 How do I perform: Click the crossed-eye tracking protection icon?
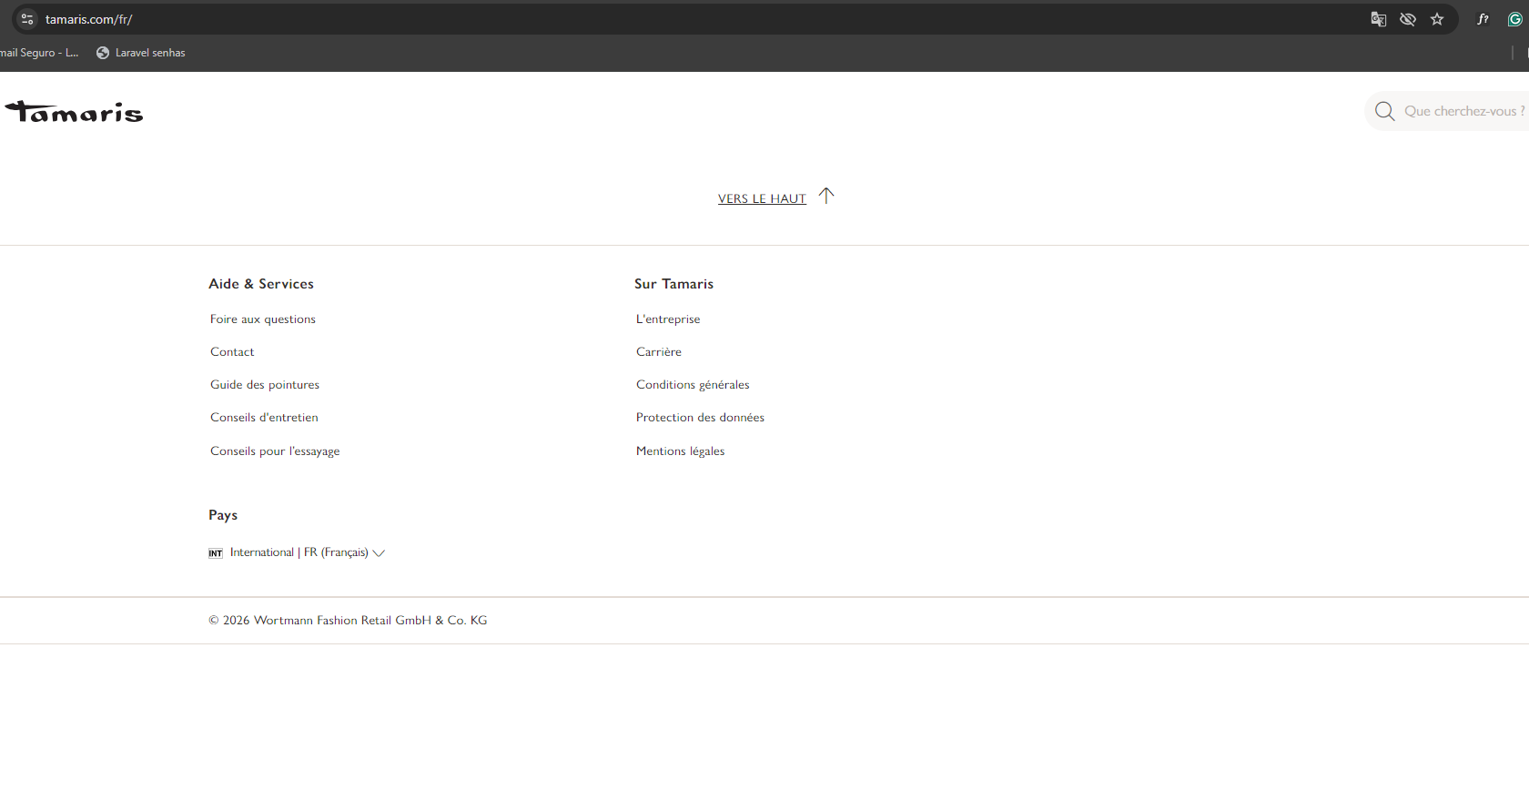[x=1408, y=19]
